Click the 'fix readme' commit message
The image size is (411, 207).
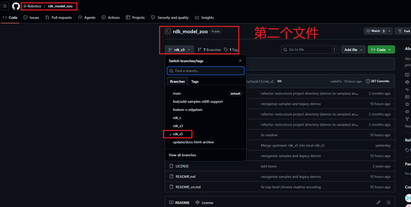269,135
